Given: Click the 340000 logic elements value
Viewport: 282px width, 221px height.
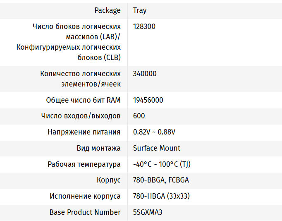Looking at the screenshot, I should (x=145, y=74).
